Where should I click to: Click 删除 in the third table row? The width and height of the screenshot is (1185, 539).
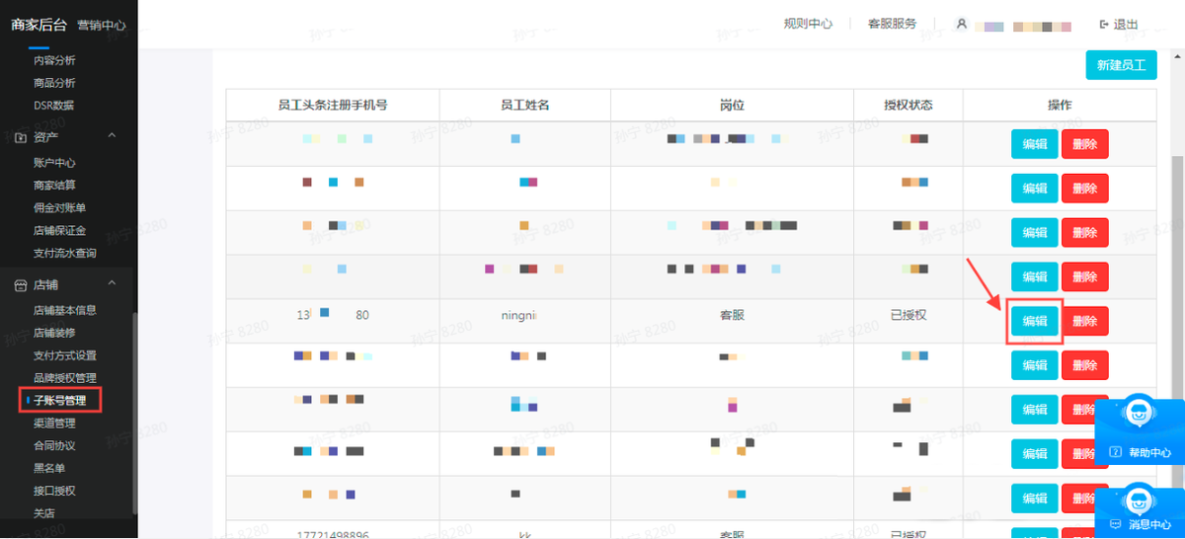(1084, 233)
